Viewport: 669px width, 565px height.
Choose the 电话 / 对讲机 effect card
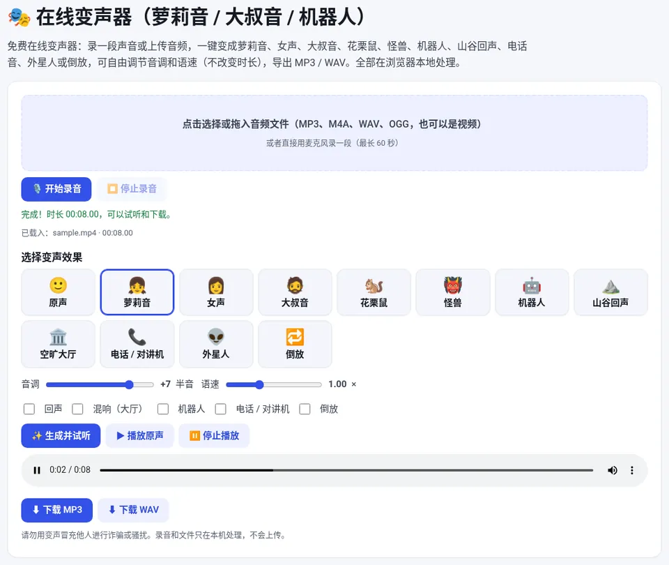point(137,344)
